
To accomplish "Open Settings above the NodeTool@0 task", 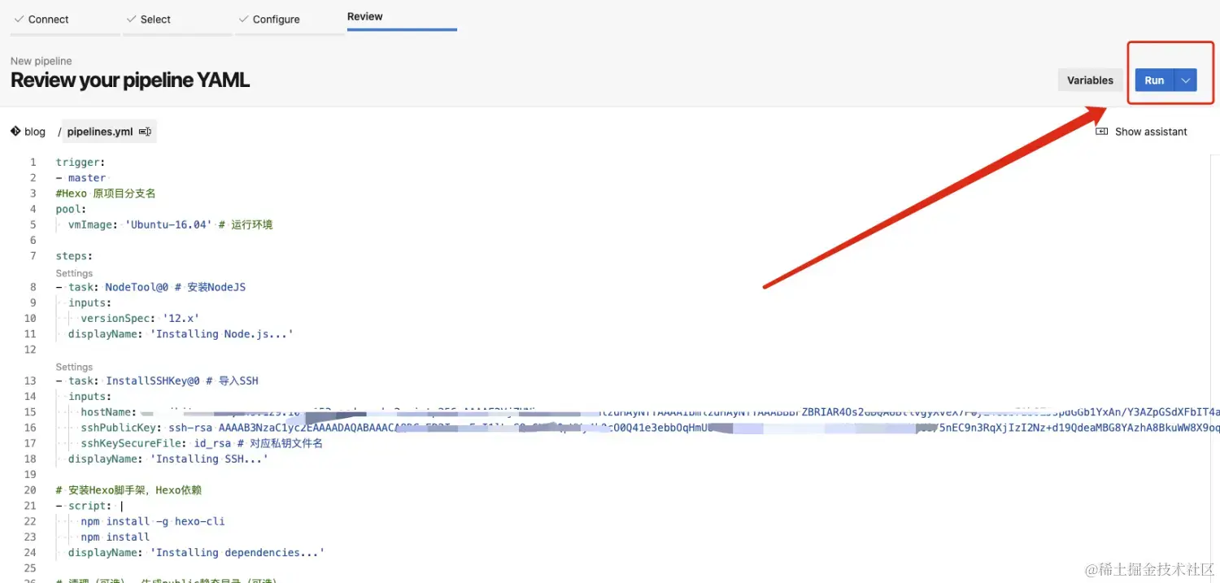I will [74, 273].
